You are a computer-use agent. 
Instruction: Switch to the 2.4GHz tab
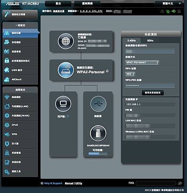[x=131, y=41]
